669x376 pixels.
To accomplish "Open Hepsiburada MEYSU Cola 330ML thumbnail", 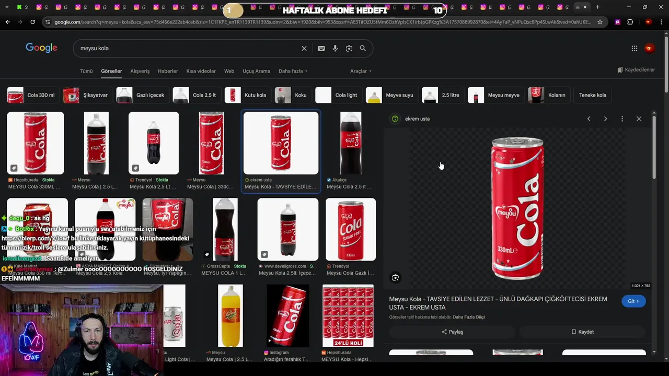I will tap(36, 143).
